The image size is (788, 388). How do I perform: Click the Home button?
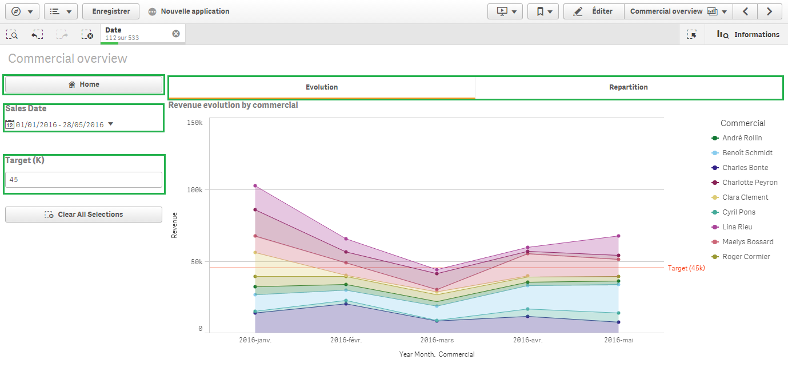84,84
